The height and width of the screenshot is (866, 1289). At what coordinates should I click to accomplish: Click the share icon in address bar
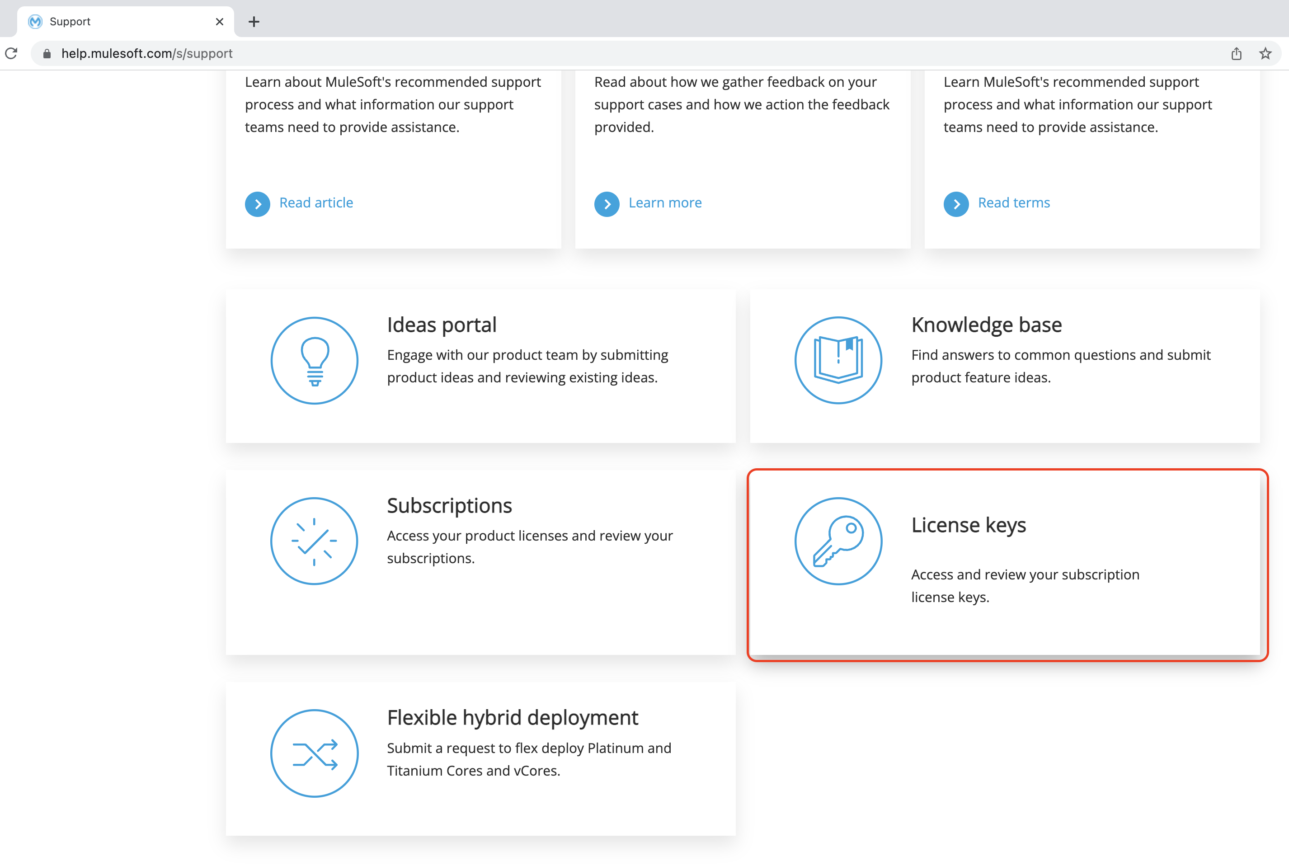(x=1237, y=54)
